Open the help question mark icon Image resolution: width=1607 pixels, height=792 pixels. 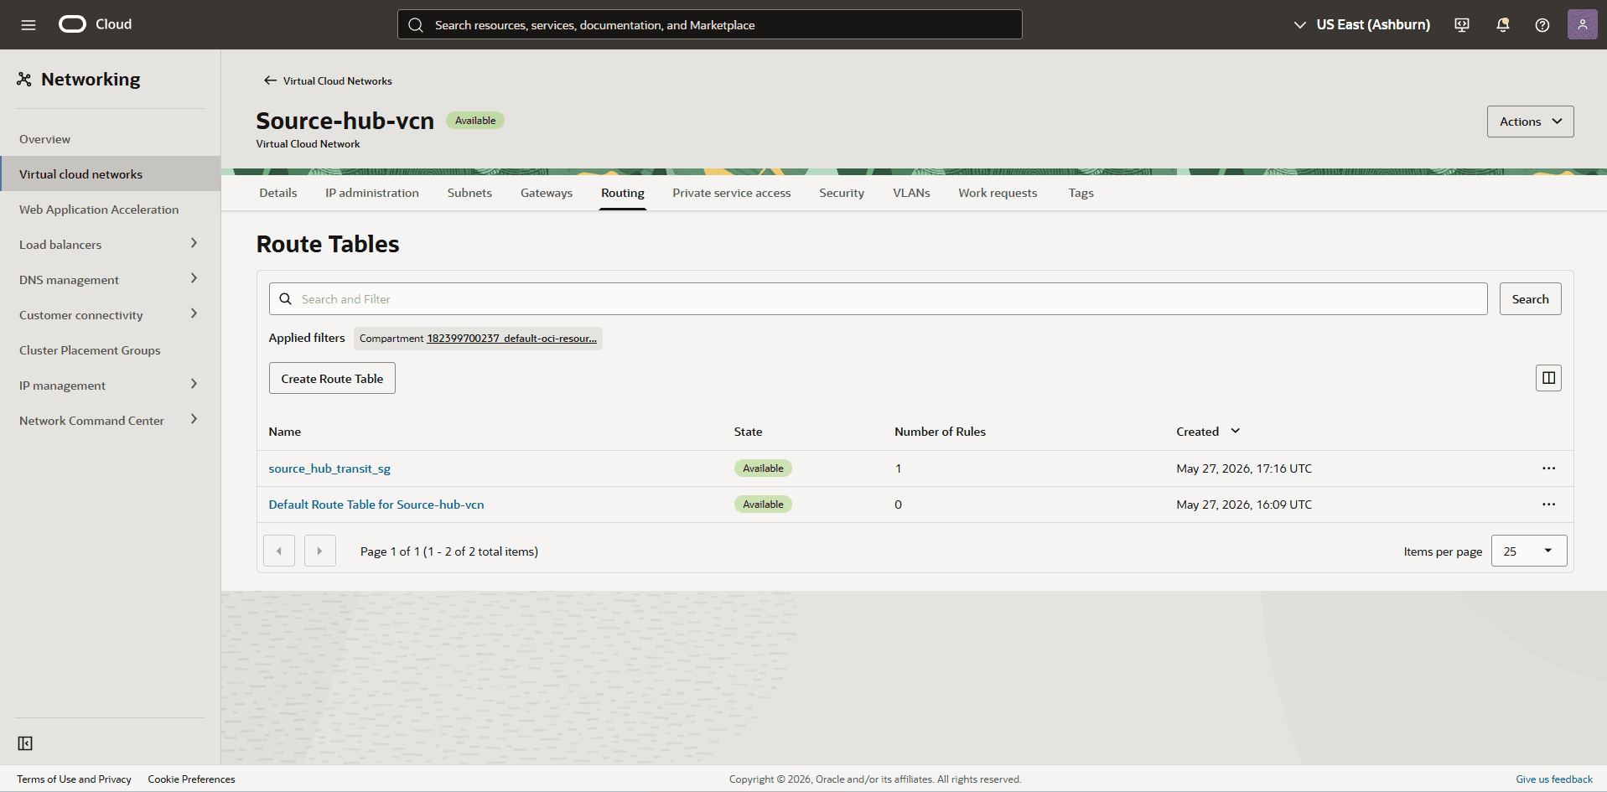click(x=1542, y=25)
